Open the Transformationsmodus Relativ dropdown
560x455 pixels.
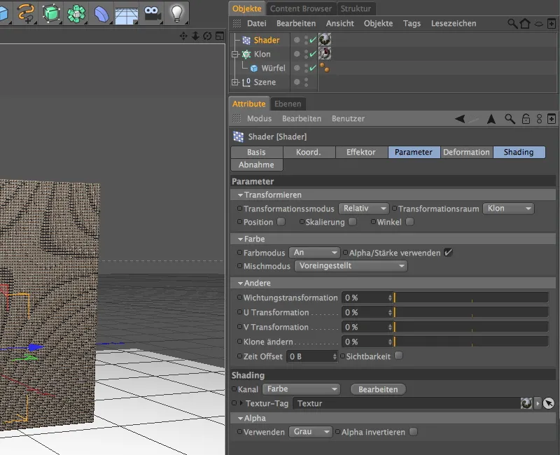coord(363,208)
